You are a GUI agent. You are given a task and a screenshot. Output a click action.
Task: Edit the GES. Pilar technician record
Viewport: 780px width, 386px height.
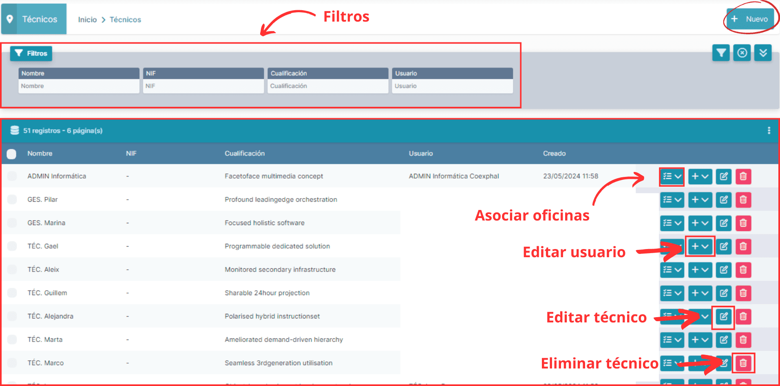[723, 200]
